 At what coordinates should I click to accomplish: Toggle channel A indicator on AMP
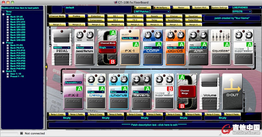[204, 44]
